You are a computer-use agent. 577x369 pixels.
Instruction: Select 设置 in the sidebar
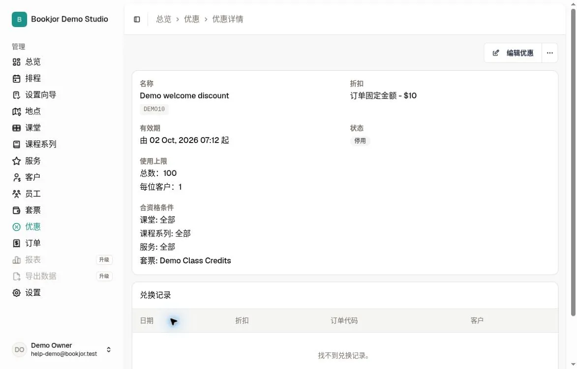tap(33, 292)
